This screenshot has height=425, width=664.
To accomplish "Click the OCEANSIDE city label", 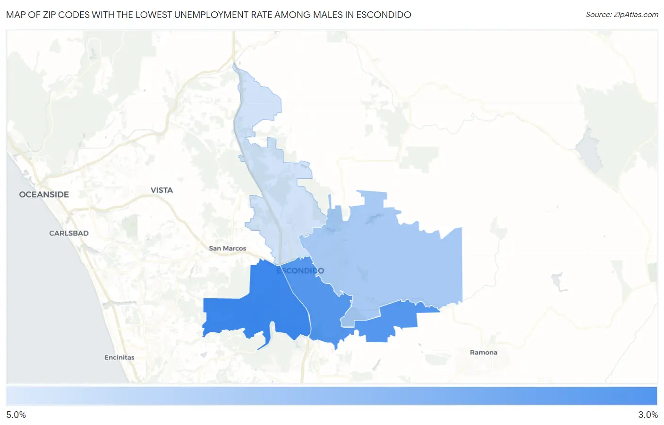I will point(44,194).
